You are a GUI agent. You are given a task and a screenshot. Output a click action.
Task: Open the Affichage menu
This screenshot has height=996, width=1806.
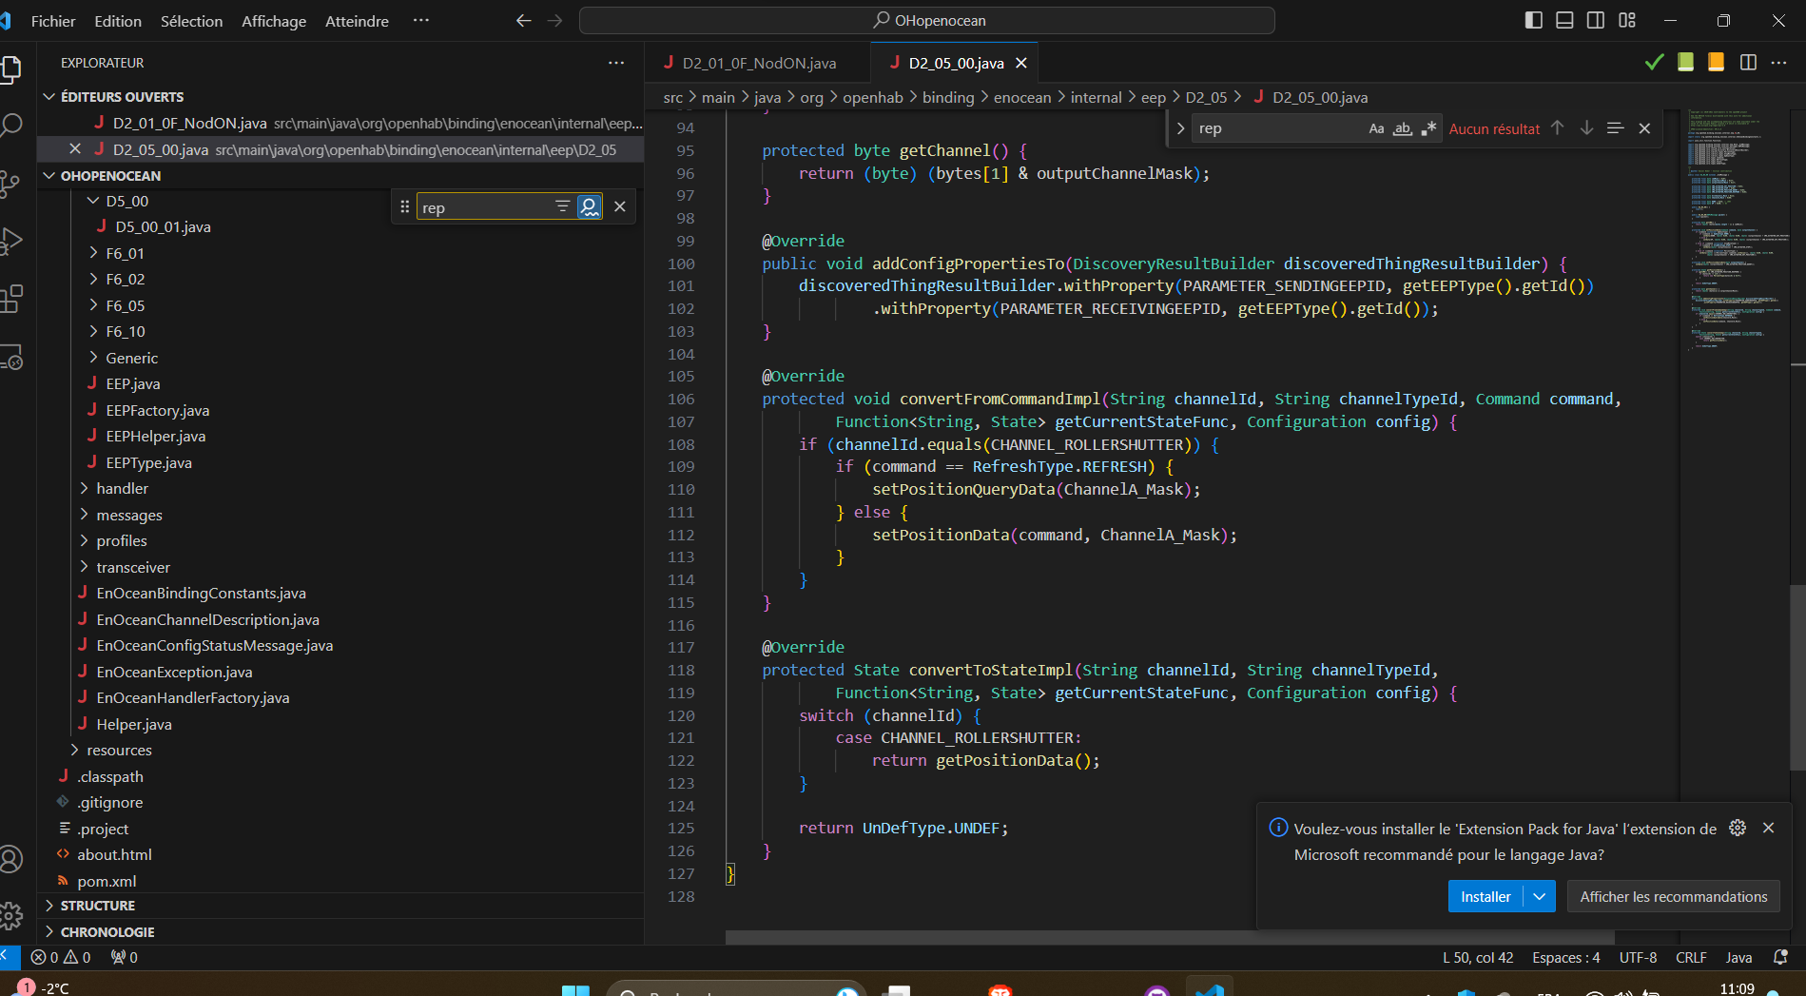[274, 21]
